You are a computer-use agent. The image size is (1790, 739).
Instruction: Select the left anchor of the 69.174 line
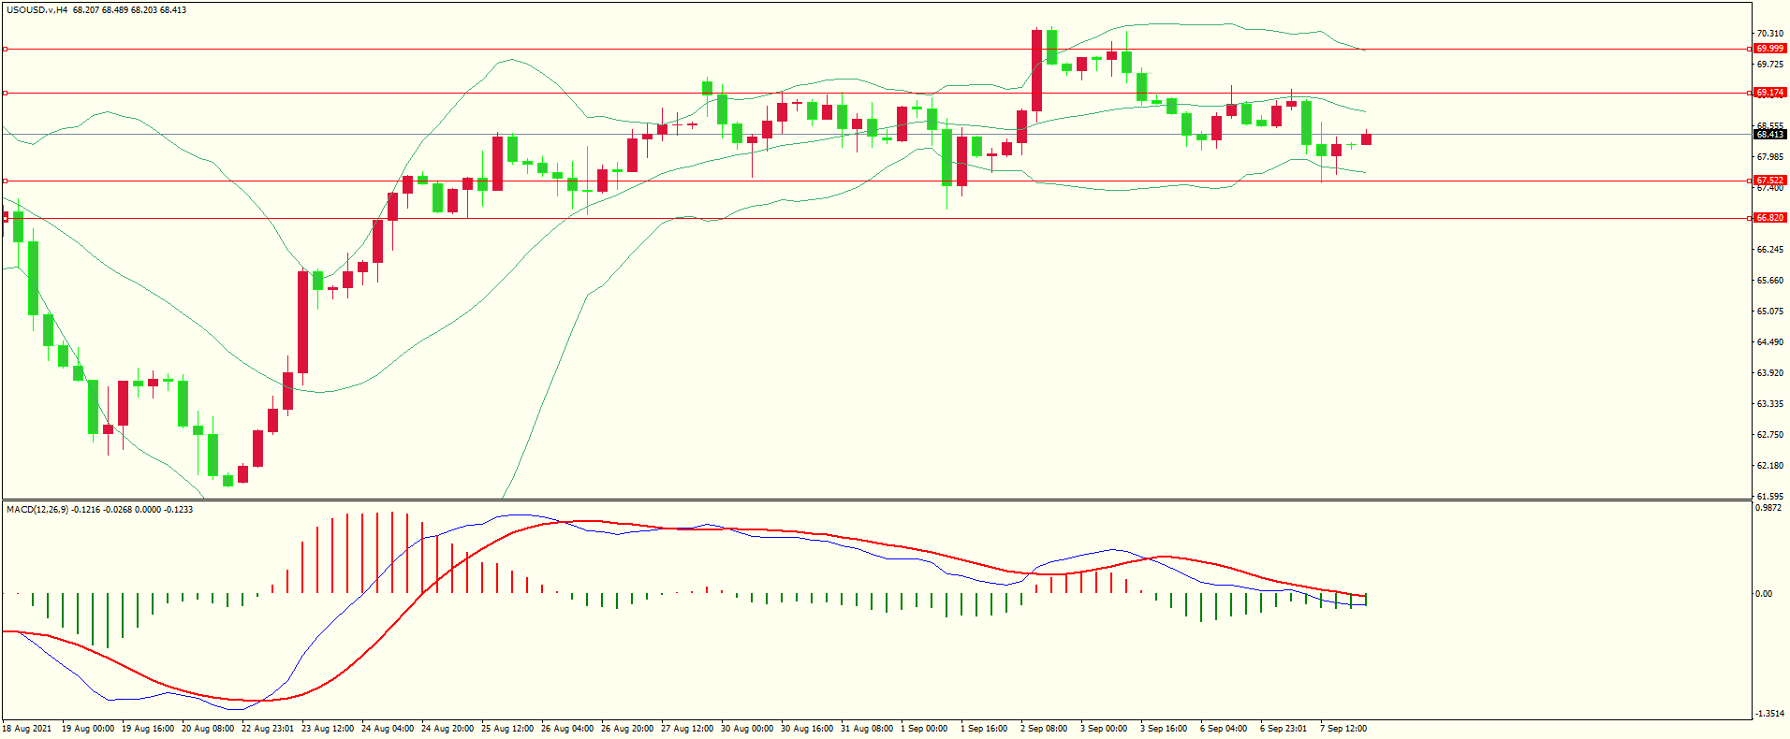pos(5,93)
